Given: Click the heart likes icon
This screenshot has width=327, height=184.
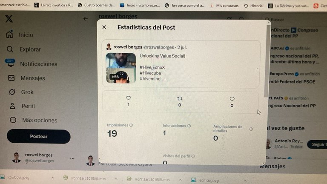Looking at the screenshot, I should click(129, 98).
